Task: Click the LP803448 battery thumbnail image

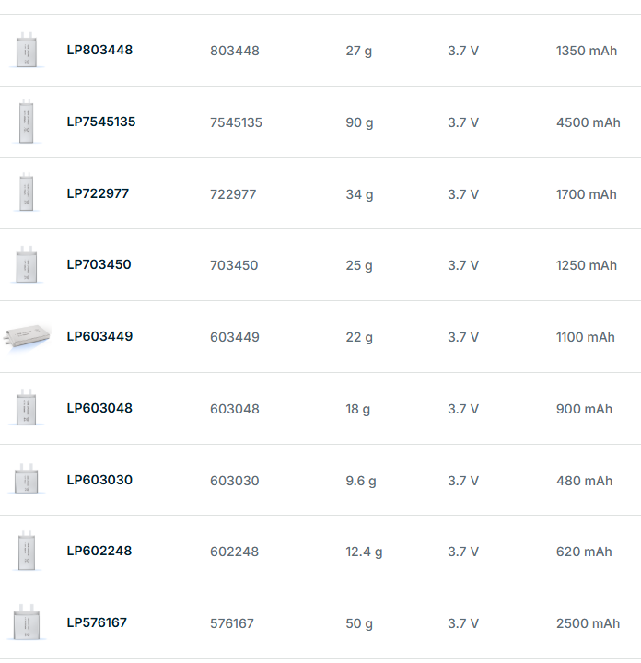Action: (26, 50)
